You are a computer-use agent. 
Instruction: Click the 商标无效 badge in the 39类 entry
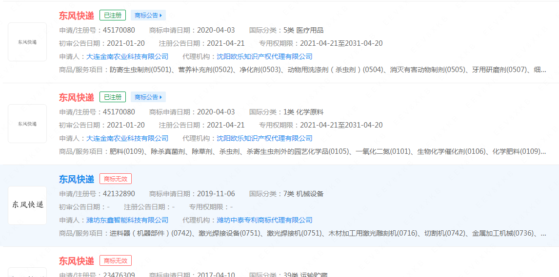pos(116,260)
